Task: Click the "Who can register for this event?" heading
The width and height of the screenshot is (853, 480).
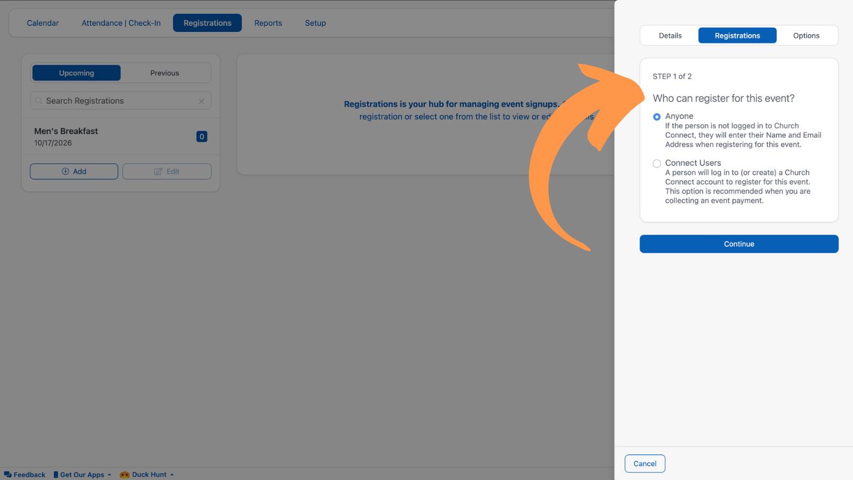Action: tap(723, 98)
